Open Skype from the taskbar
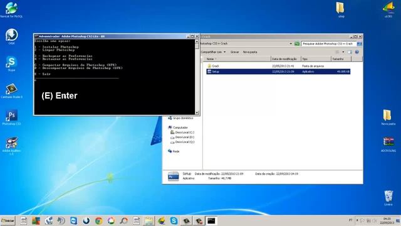Screen dimensions: 401x226 tap(174, 220)
